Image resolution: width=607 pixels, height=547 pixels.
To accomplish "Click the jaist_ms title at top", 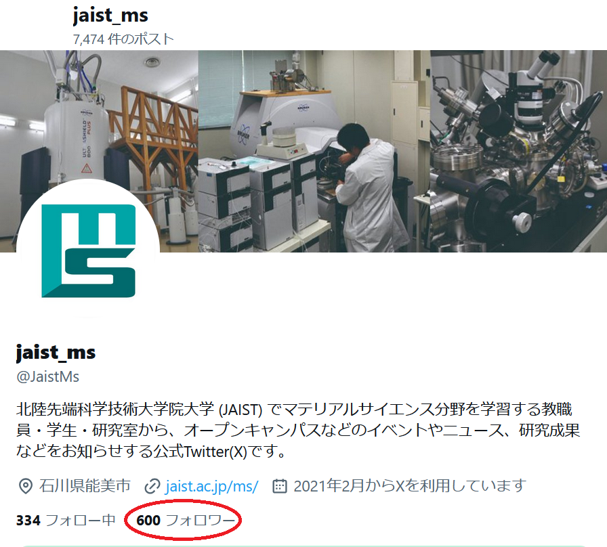I will coord(110,16).
